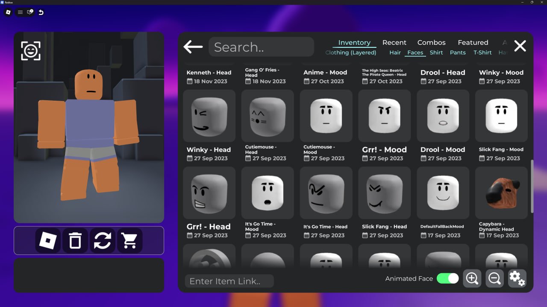
Task: Disable the Animated Face toggle
Action: [447, 278]
